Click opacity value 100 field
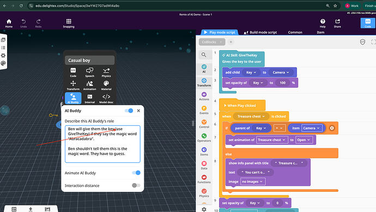The height and width of the screenshot is (212, 376). coord(282,83)
